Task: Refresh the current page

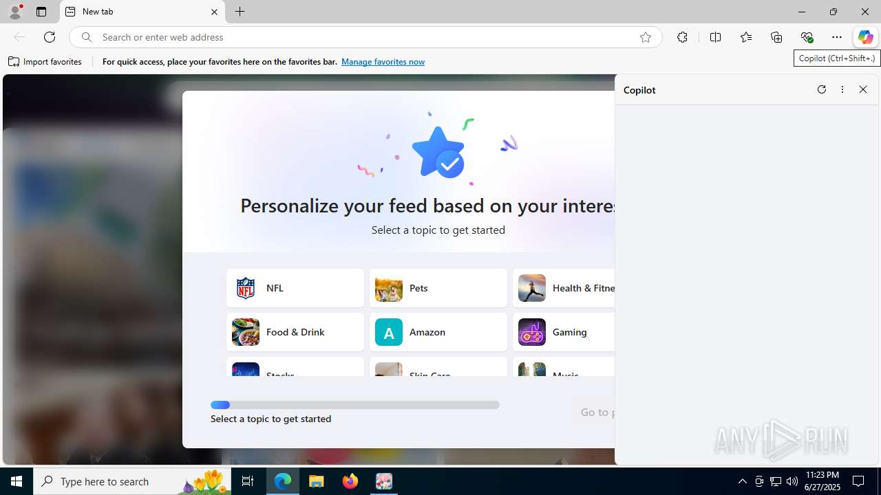Action: (x=50, y=37)
